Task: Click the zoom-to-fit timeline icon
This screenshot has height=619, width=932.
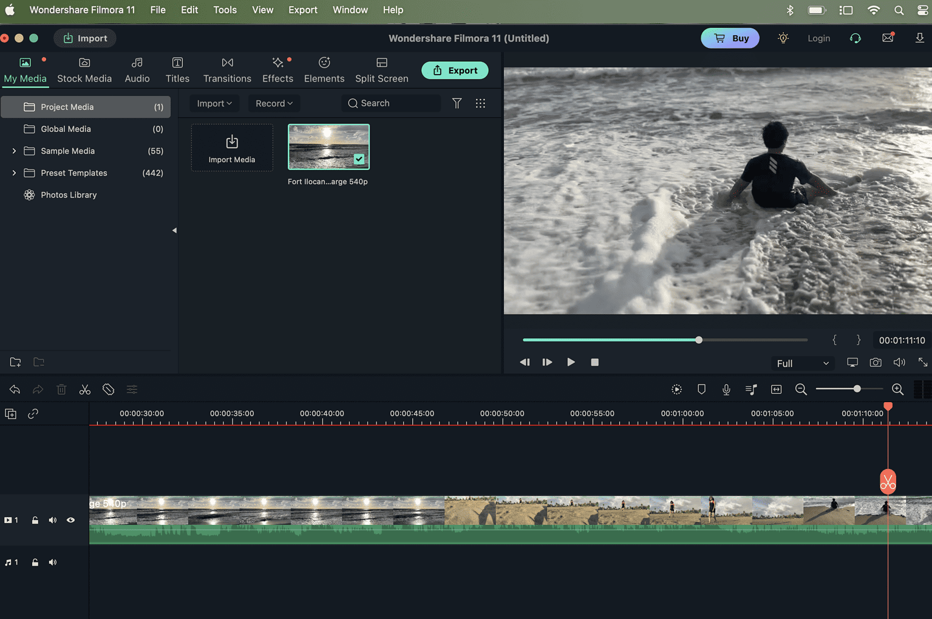Action: coord(776,389)
